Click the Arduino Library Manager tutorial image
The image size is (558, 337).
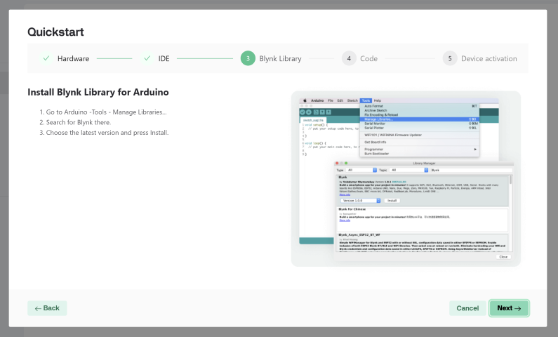pyautogui.click(x=406, y=178)
